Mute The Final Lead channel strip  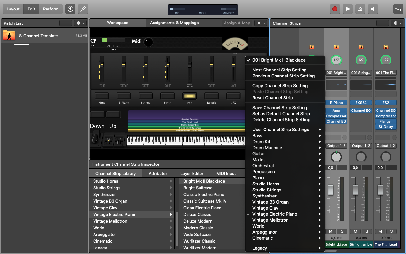[x=380, y=231]
